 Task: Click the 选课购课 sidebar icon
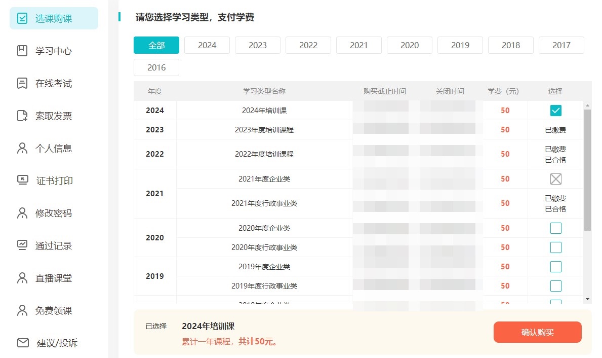22,17
